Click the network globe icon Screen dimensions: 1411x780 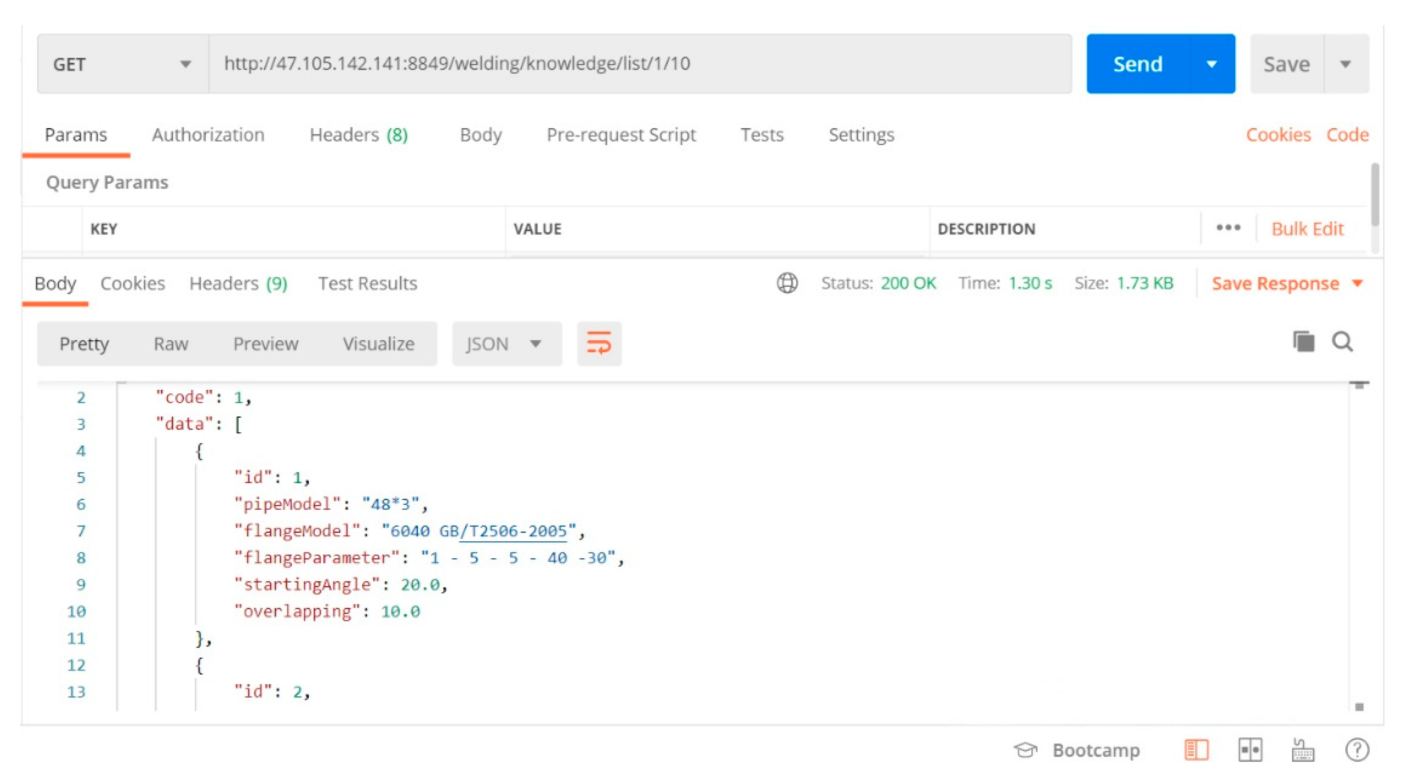tap(787, 283)
